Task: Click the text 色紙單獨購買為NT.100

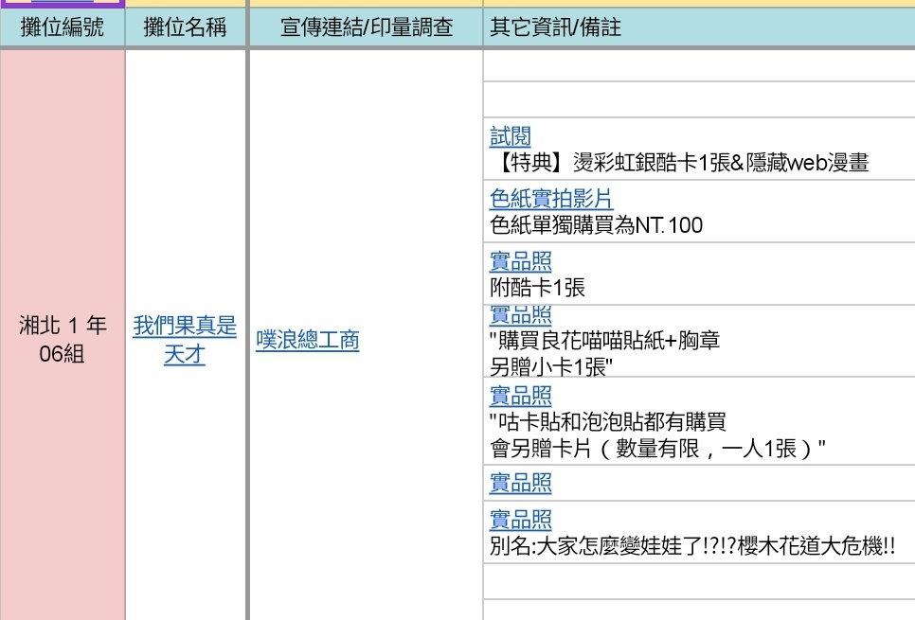Action: coord(597,225)
